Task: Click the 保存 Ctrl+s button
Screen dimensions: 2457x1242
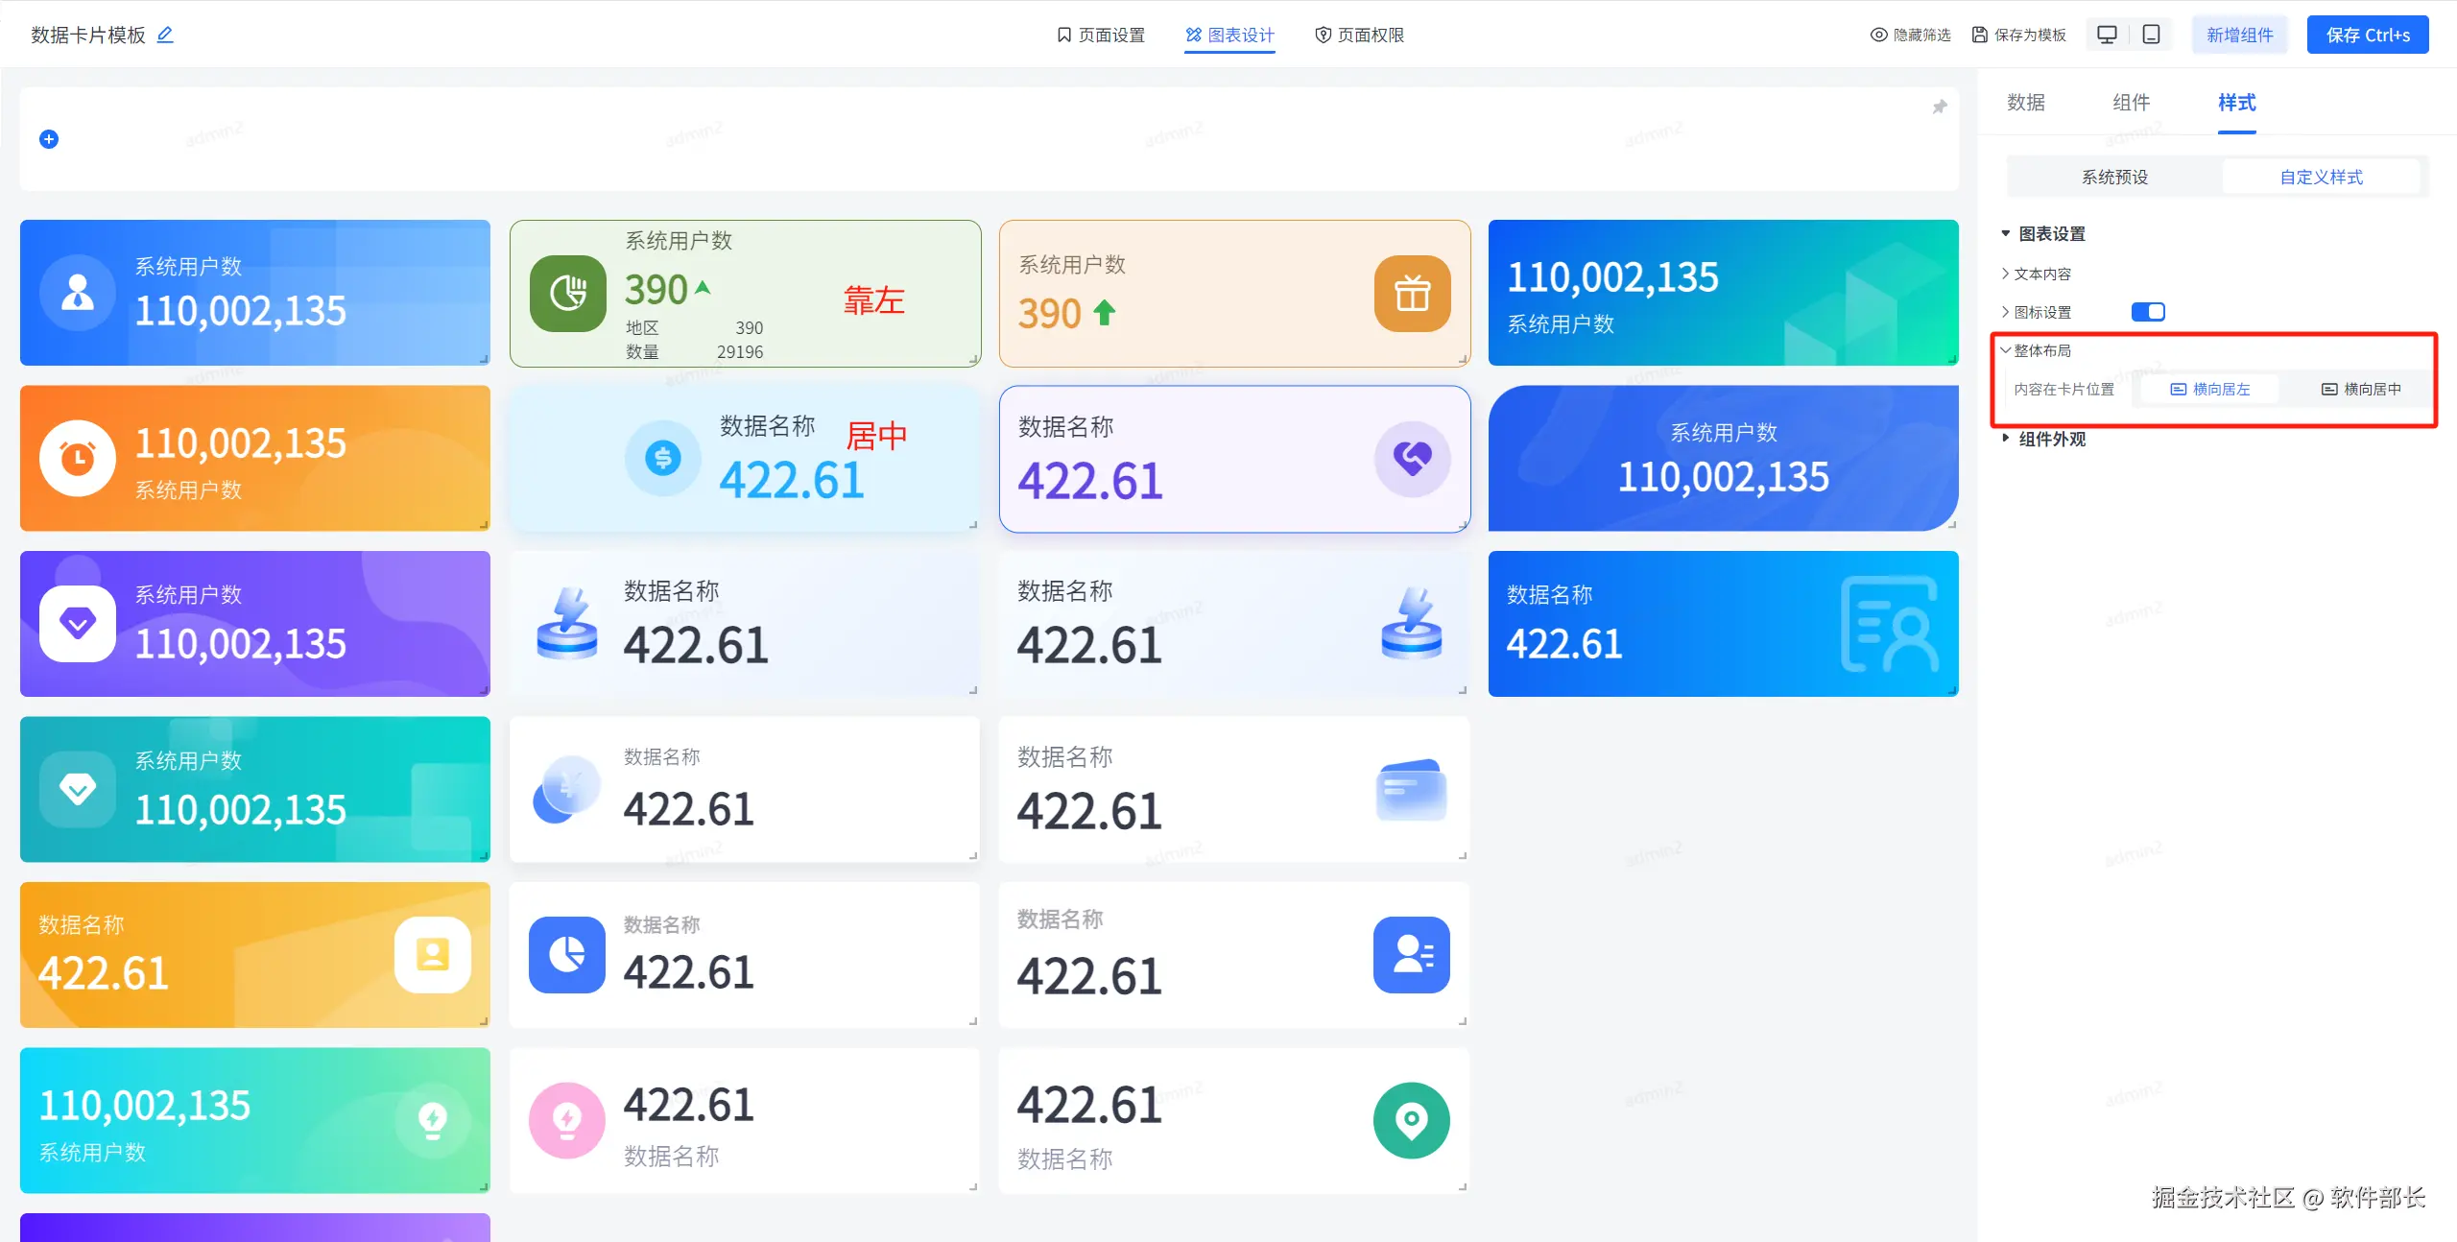Action: pyautogui.click(x=2367, y=35)
